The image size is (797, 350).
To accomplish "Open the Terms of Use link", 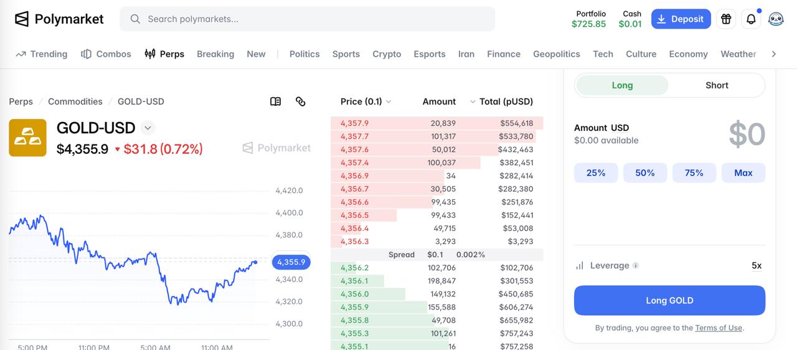I will point(719,328).
